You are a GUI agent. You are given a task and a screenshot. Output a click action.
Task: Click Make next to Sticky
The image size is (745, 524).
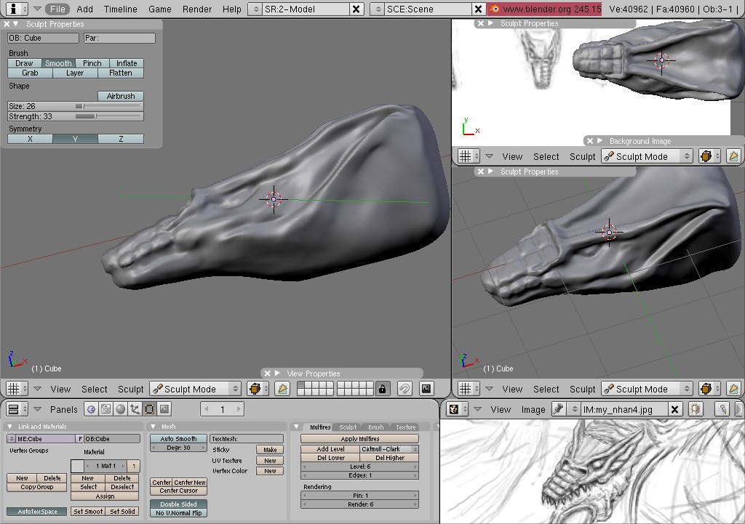pyautogui.click(x=270, y=449)
